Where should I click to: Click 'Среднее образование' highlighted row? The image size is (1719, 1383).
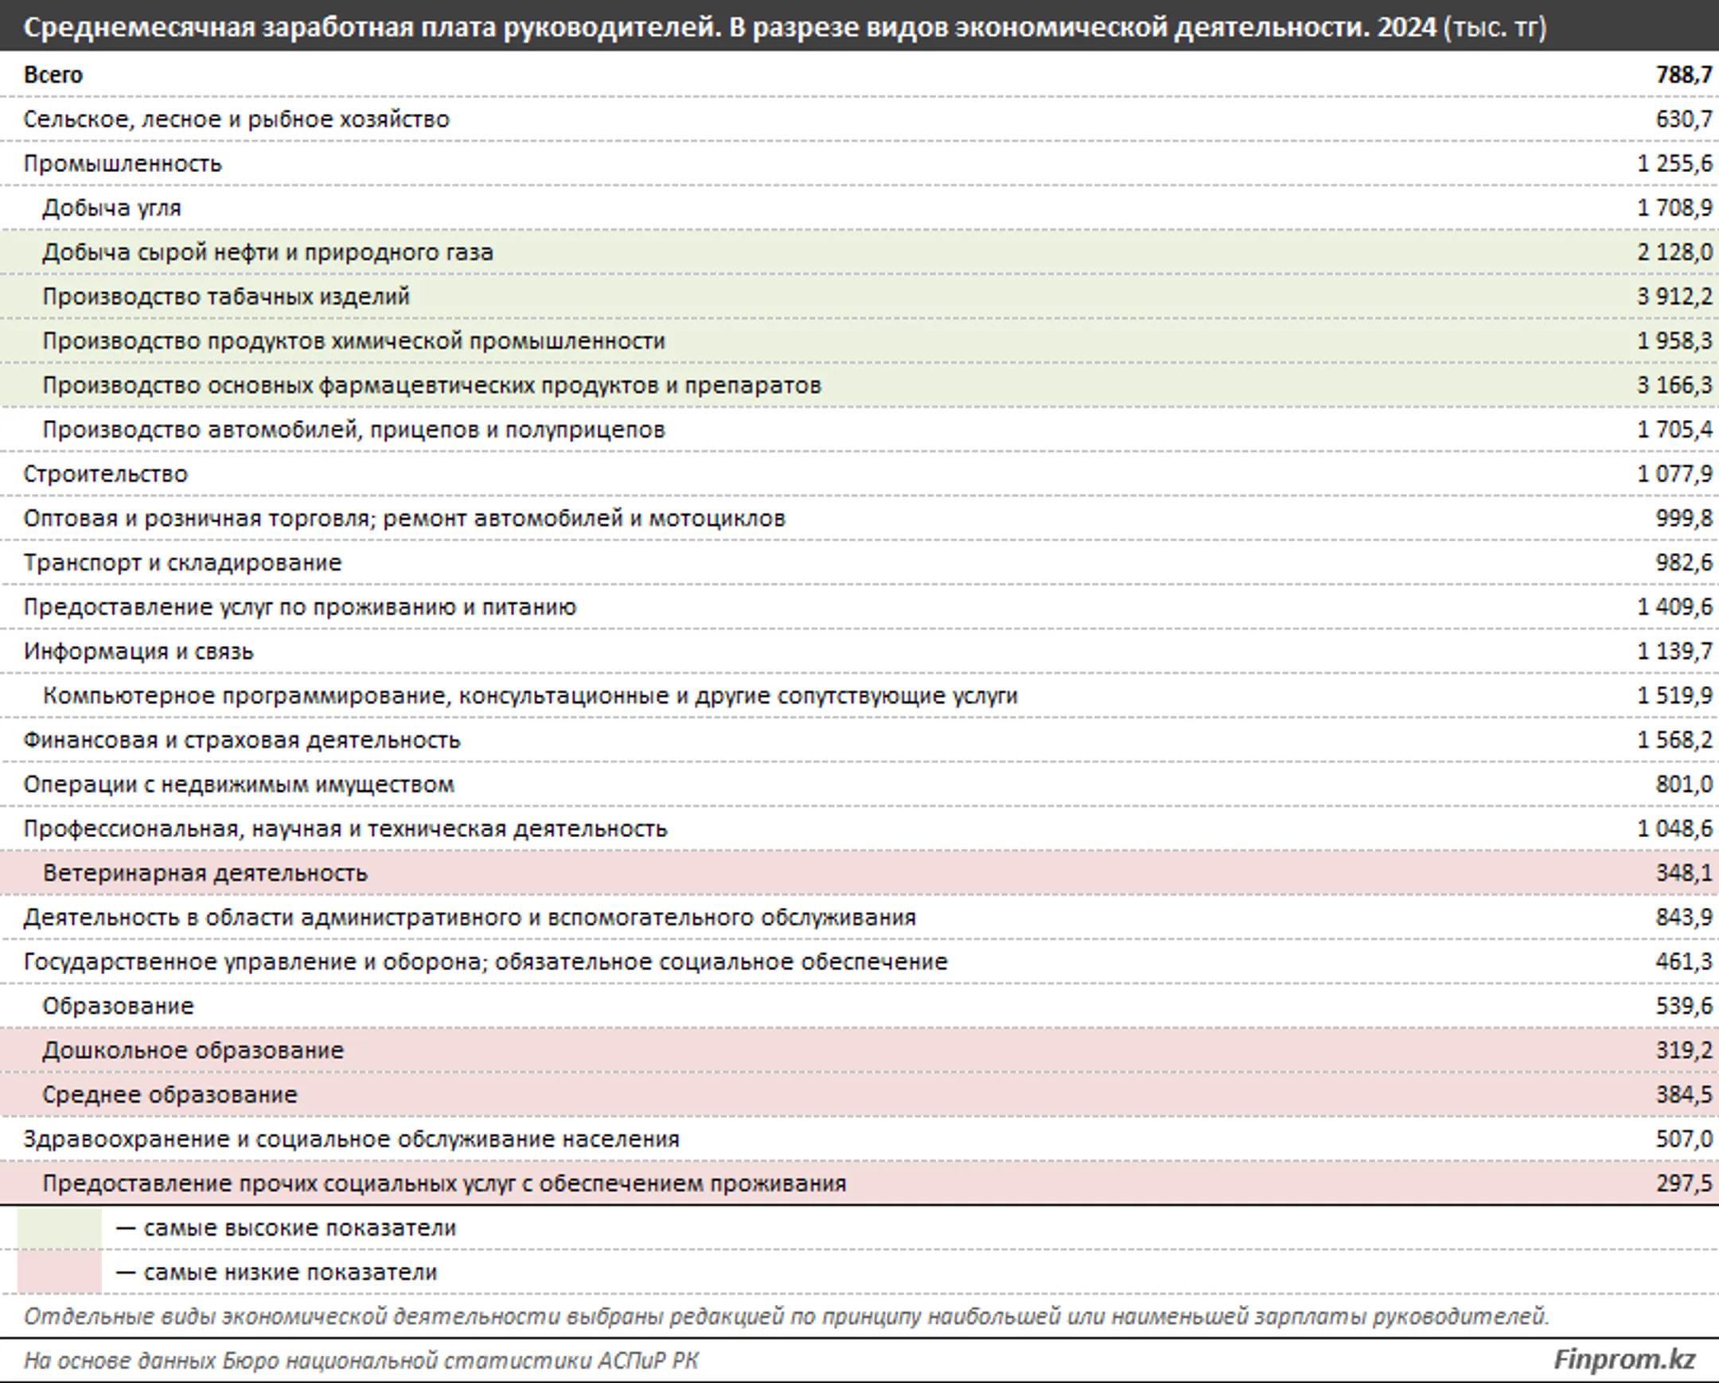170,1094
